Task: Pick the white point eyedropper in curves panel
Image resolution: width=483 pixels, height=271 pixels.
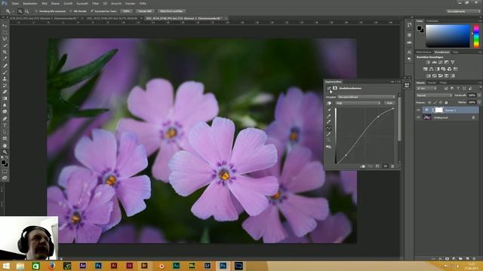Action: (329, 122)
